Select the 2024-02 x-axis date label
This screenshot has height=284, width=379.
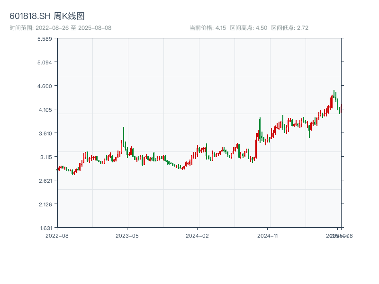pyautogui.click(x=198, y=235)
